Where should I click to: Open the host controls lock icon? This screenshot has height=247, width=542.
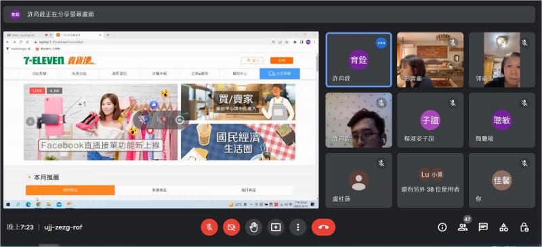point(524,227)
